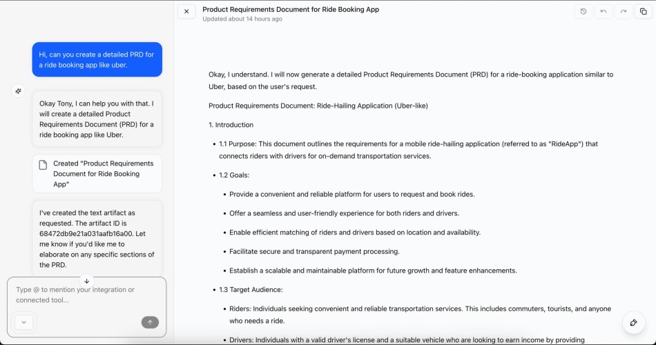
Task: Click the '1.1 Purpose' paragraph
Action: tap(408, 150)
